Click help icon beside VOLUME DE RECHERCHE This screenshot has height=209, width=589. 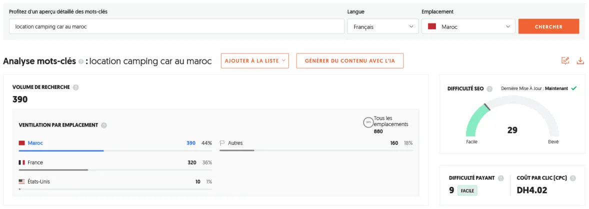(76, 87)
